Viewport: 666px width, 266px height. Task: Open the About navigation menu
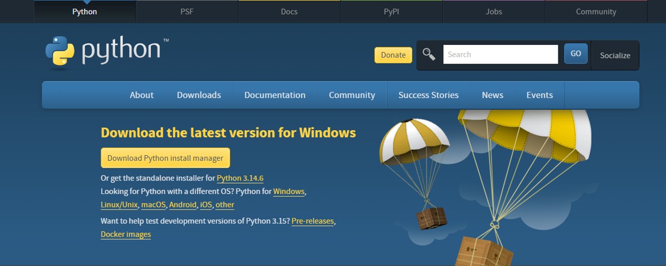[142, 95]
